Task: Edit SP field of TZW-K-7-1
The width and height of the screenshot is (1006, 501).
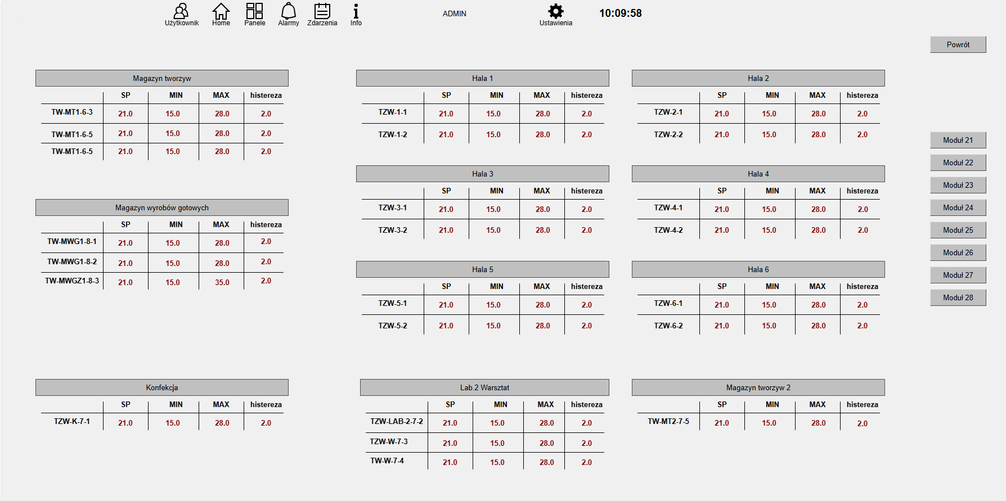Action: [125, 423]
